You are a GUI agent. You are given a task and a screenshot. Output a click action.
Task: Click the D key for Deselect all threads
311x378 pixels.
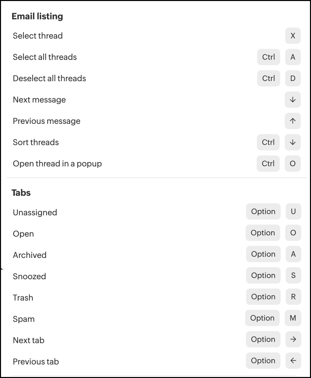[x=293, y=78]
